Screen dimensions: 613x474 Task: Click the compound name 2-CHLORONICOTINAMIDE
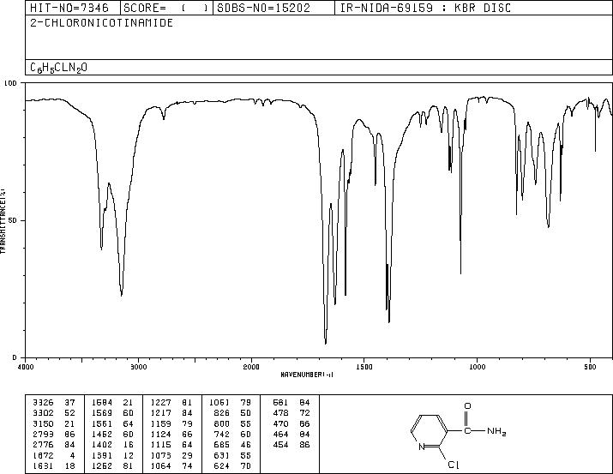[102, 23]
